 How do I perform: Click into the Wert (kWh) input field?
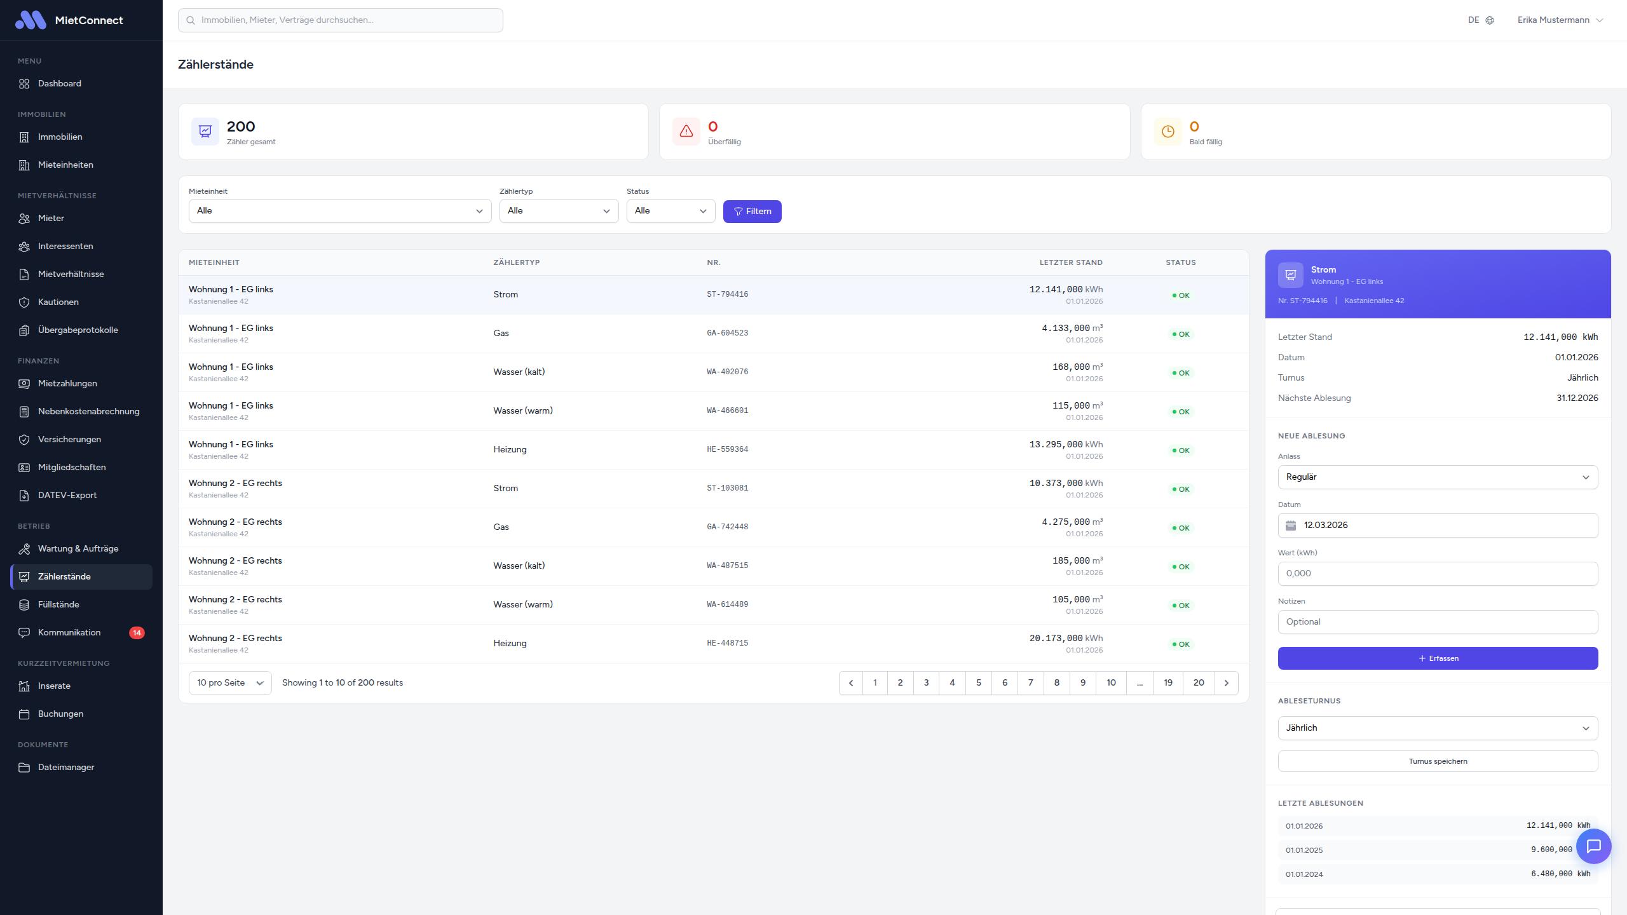1438,574
